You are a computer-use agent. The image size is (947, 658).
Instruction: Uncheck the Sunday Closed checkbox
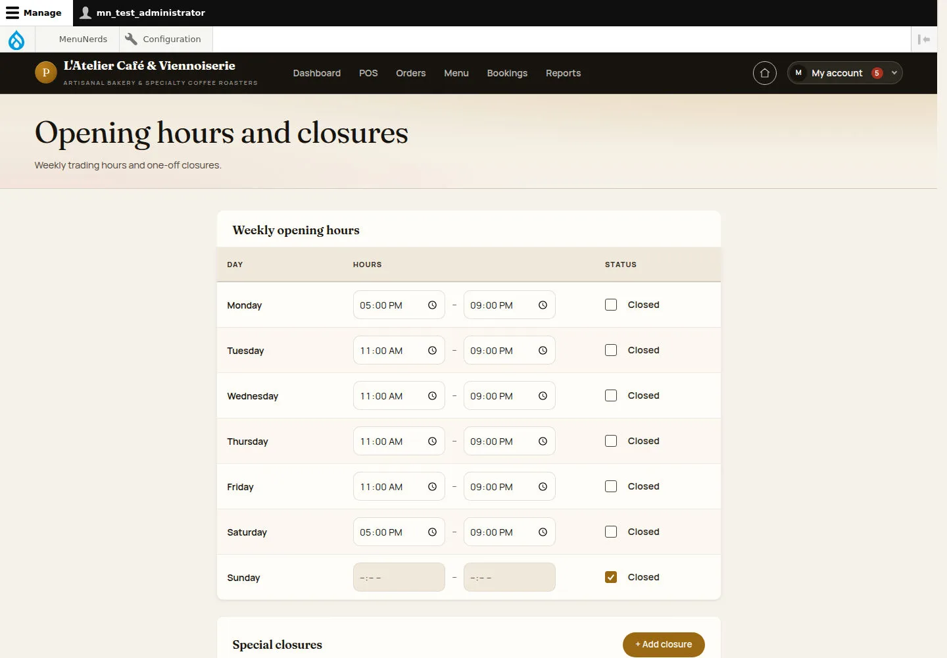(x=611, y=577)
